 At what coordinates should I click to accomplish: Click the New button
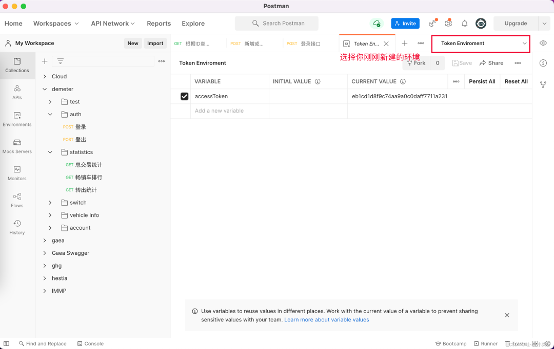tap(133, 43)
